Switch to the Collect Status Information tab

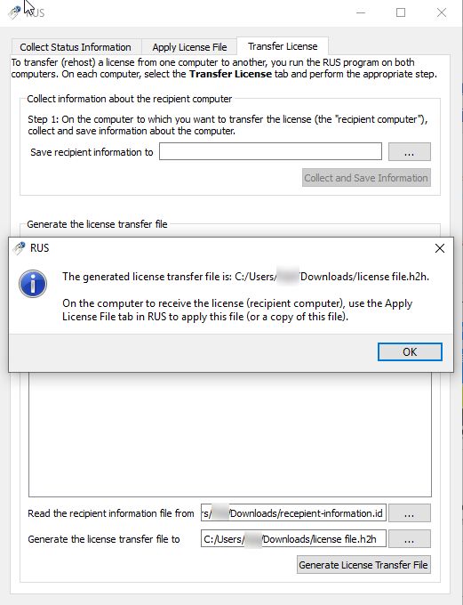[x=76, y=47]
